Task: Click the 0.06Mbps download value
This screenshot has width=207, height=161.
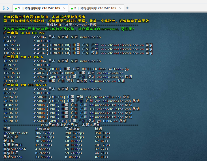Action: tap(73, 157)
